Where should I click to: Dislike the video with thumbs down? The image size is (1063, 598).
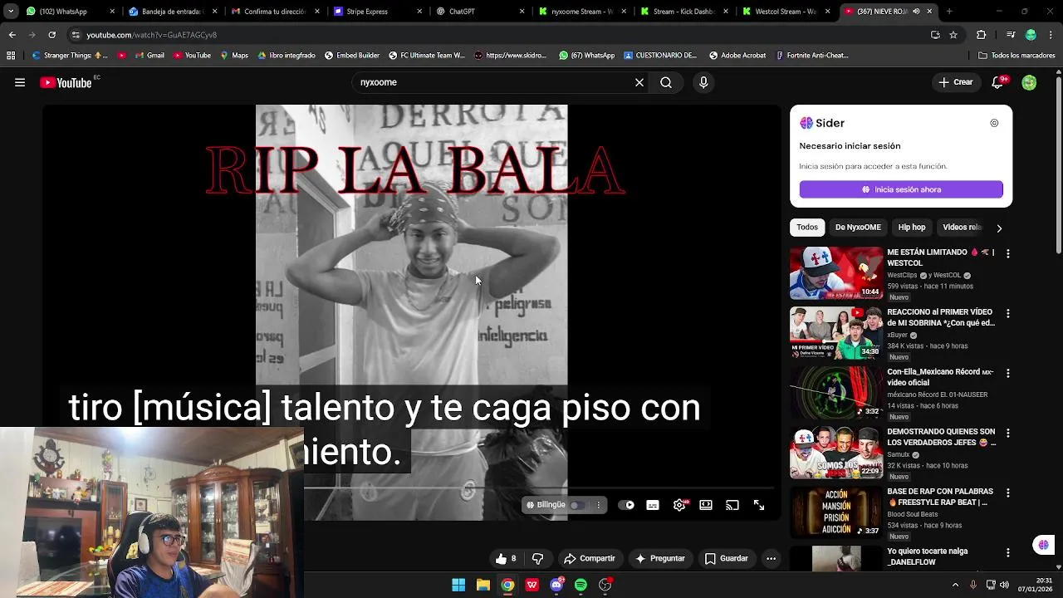(x=537, y=559)
